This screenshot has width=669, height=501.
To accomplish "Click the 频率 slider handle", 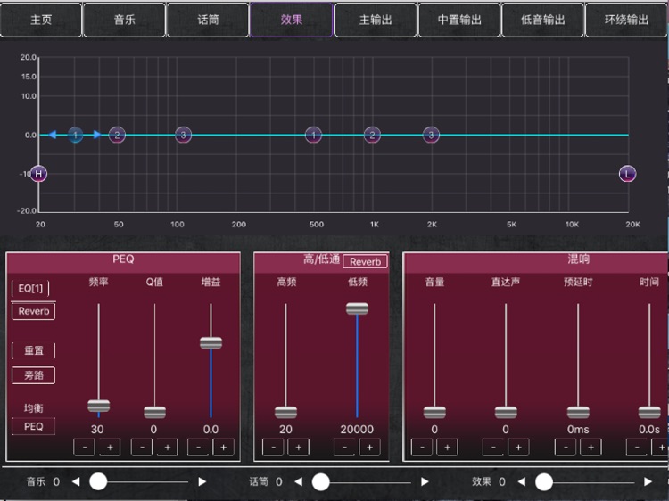I will point(98,406).
